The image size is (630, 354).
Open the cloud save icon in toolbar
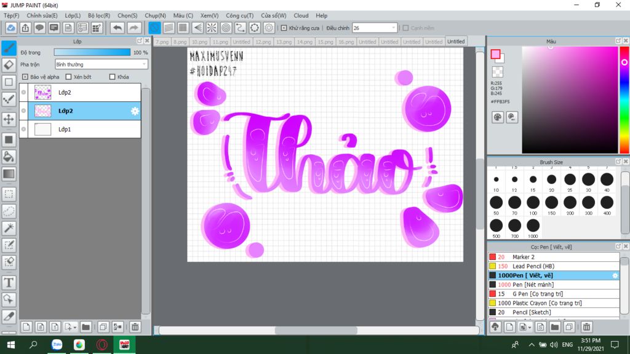click(x=11, y=28)
